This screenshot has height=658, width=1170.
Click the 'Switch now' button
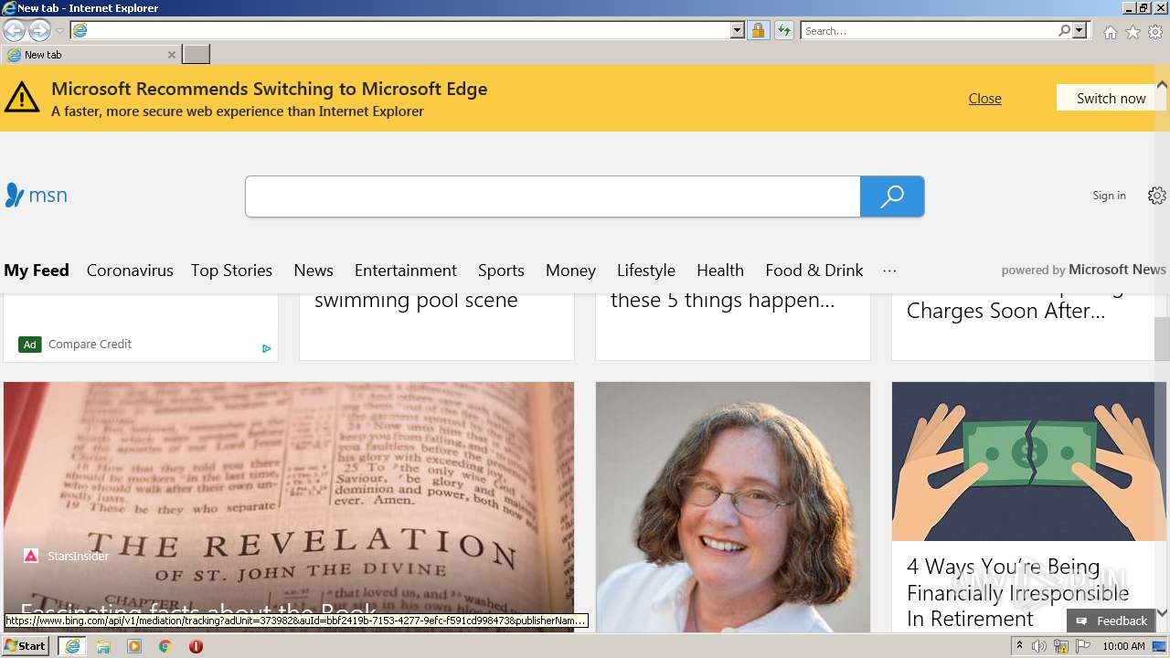[x=1111, y=98]
